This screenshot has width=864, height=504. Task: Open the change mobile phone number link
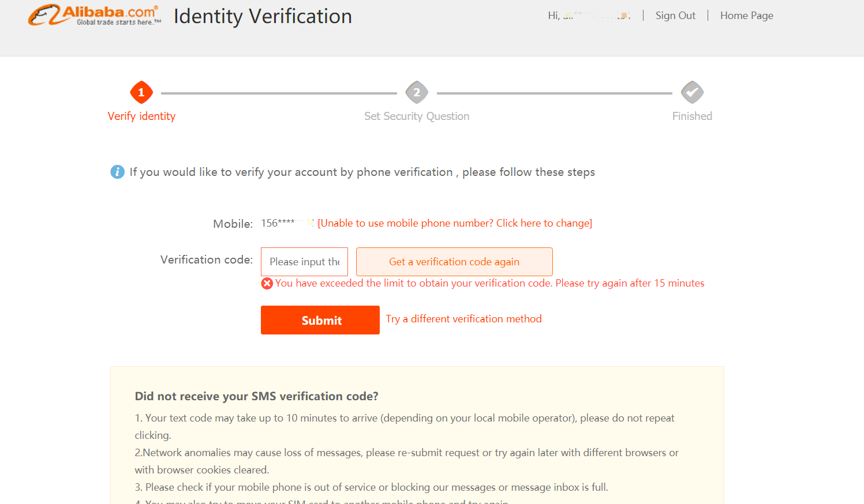(x=455, y=223)
